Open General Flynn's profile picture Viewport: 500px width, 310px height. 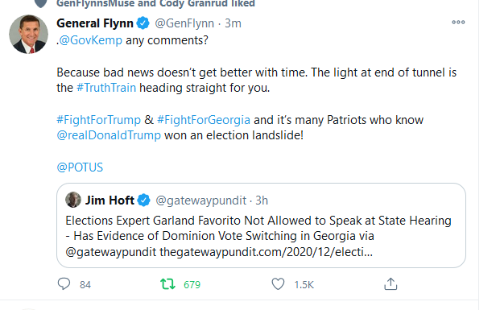tap(29, 34)
